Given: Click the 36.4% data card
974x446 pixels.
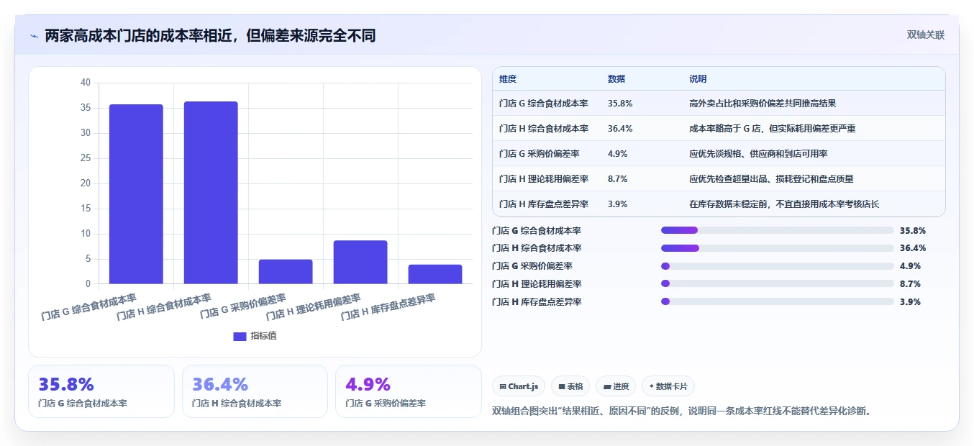Looking at the screenshot, I should [x=255, y=391].
